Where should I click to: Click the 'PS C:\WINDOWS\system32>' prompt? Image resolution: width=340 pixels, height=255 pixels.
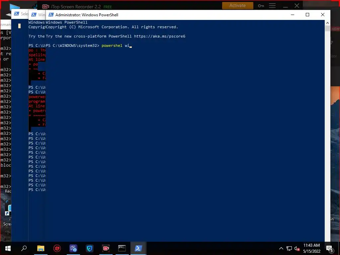tap(73, 45)
